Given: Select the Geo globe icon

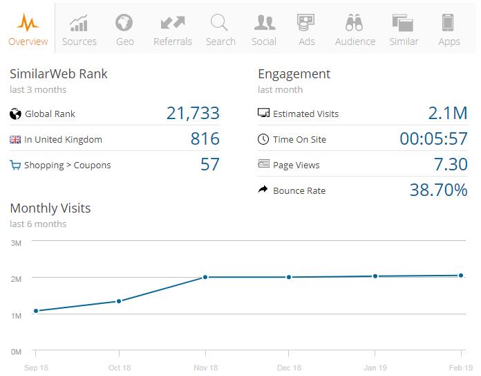Looking at the screenshot, I should coord(124,23).
